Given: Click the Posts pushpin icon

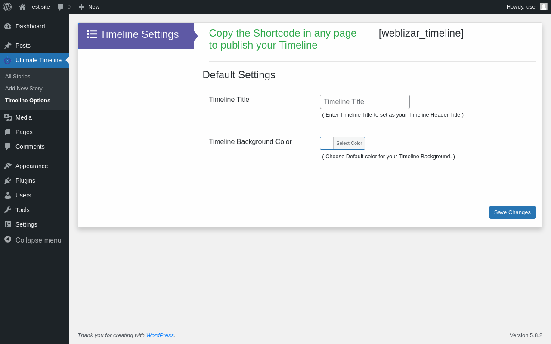Looking at the screenshot, I should pos(8,46).
